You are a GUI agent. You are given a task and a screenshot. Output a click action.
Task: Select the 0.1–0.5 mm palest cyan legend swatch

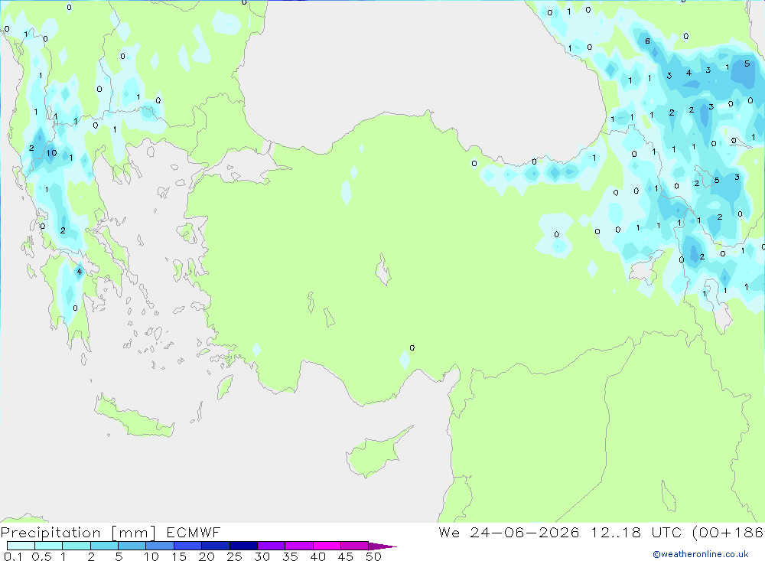21,546
